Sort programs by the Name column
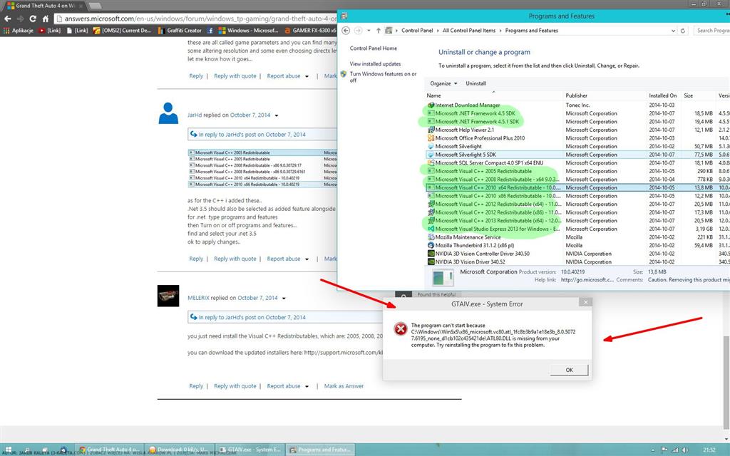Screen dimensions: 730x456 pyautogui.click(x=494, y=95)
